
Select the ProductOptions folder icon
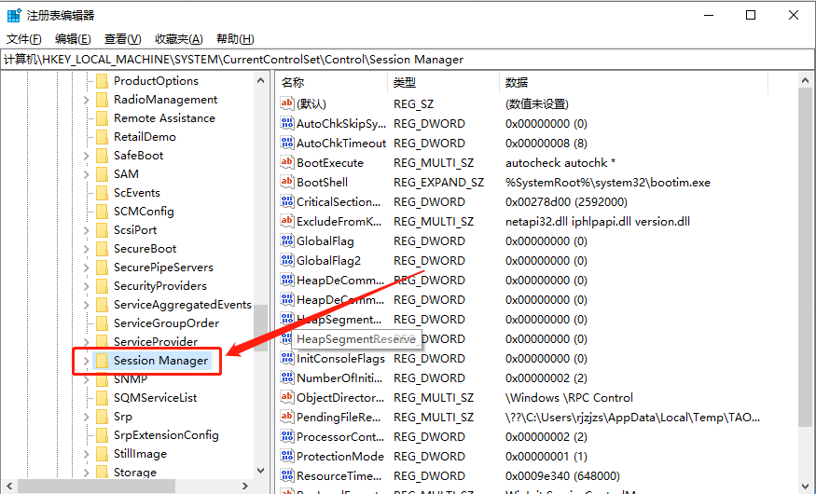102,81
